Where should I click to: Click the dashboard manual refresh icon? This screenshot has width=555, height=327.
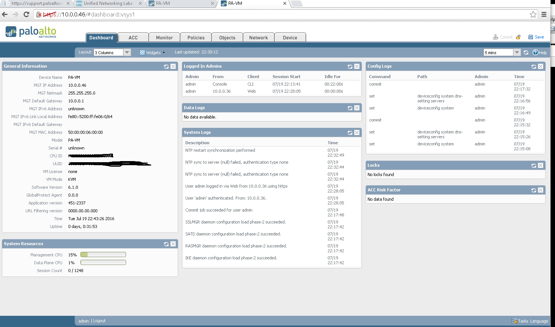(x=526, y=53)
